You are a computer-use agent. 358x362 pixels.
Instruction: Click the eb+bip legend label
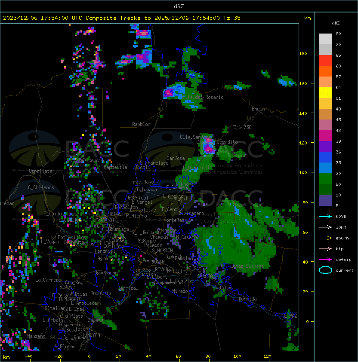tap(343, 260)
